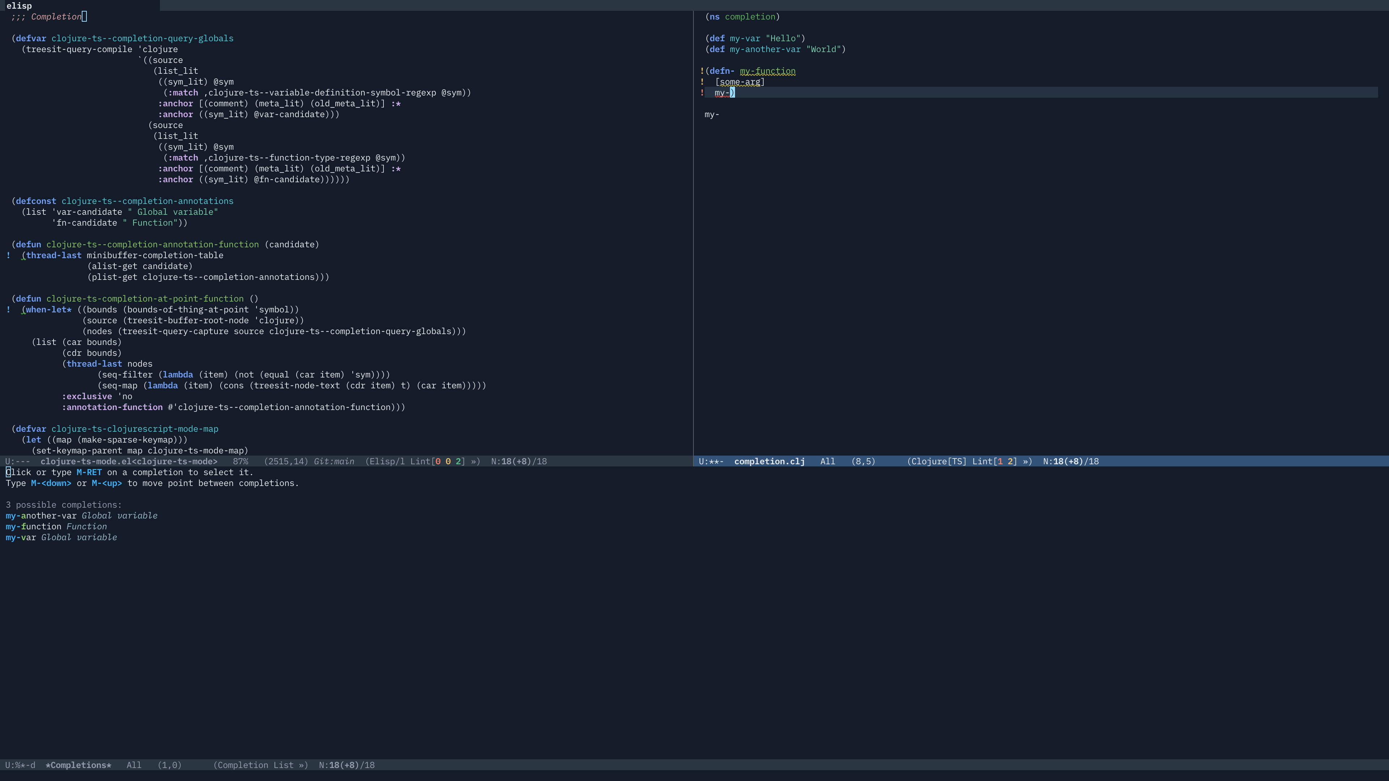Image resolution: width=1389 pixels, height=781 pixels.
Task: Click 'M-<down>' key hint in Completions buffer
Action: coord(51,483)
